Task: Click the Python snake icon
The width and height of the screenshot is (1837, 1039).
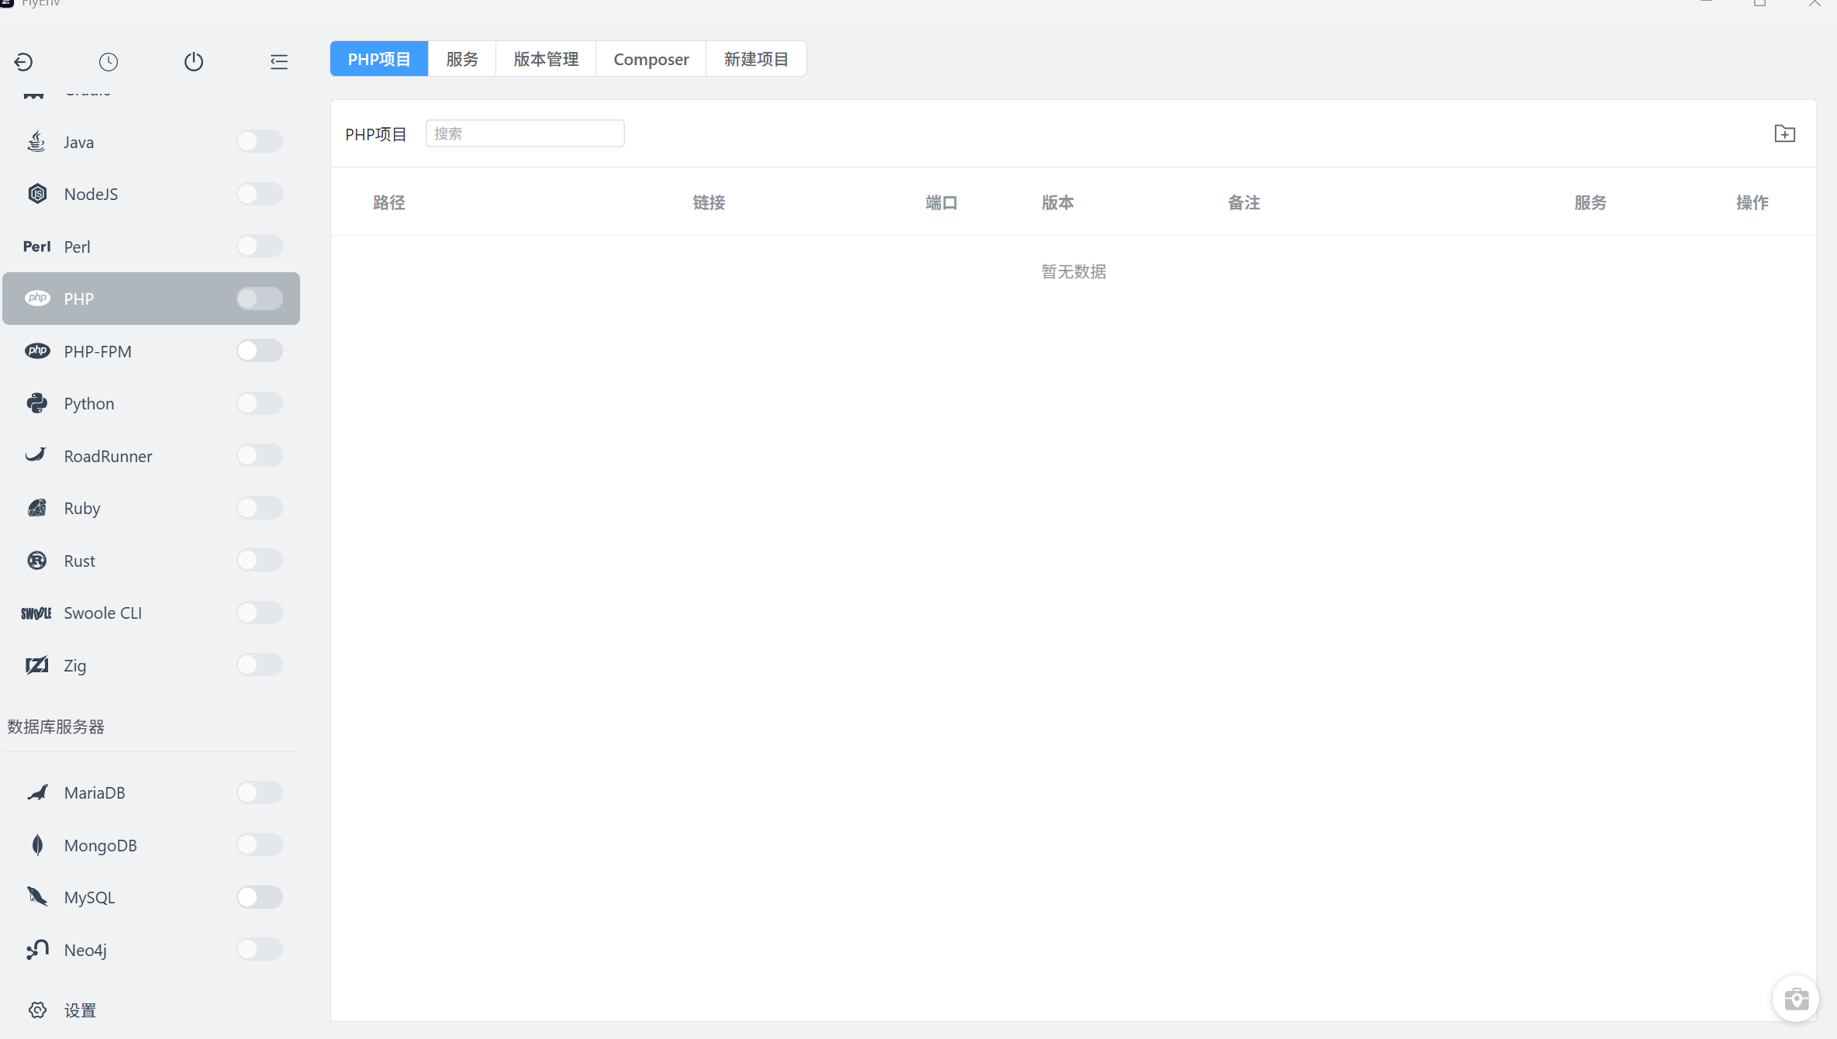Action: click(x=36, y=403)
